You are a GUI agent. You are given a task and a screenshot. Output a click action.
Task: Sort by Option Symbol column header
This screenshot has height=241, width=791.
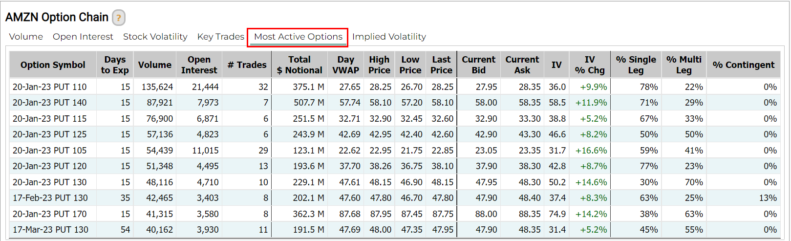[53, 65]
